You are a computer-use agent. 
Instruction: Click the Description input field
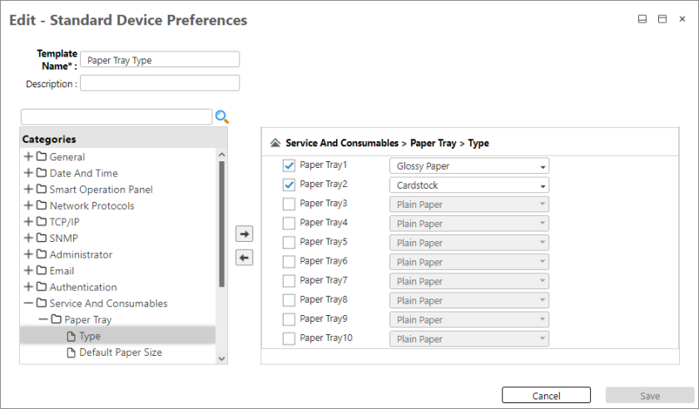(x=160, y=83)
